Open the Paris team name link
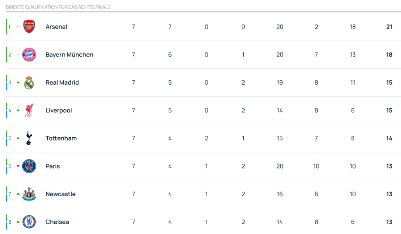Image resolution: width=401 pixels, height=234 pixels. (x=53, y=166)
